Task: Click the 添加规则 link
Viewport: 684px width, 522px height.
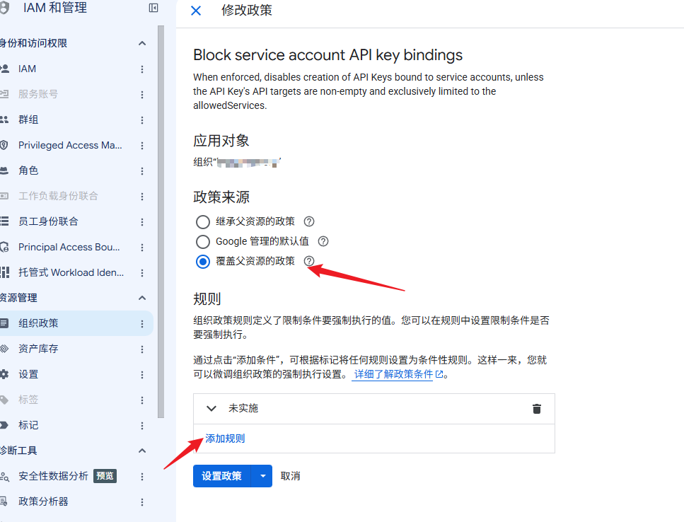Action: (225, 439)
